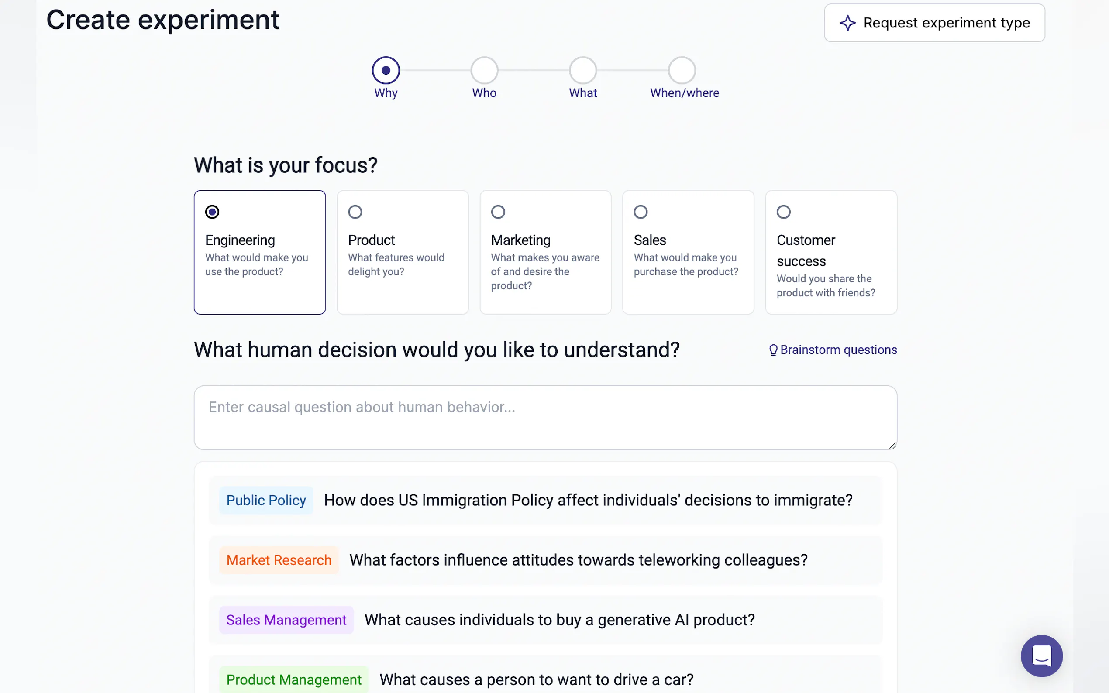The height and width of the screenshot is (693, 1109).
Task: Open the Brainstorm questions link
Action: [838, 350]
